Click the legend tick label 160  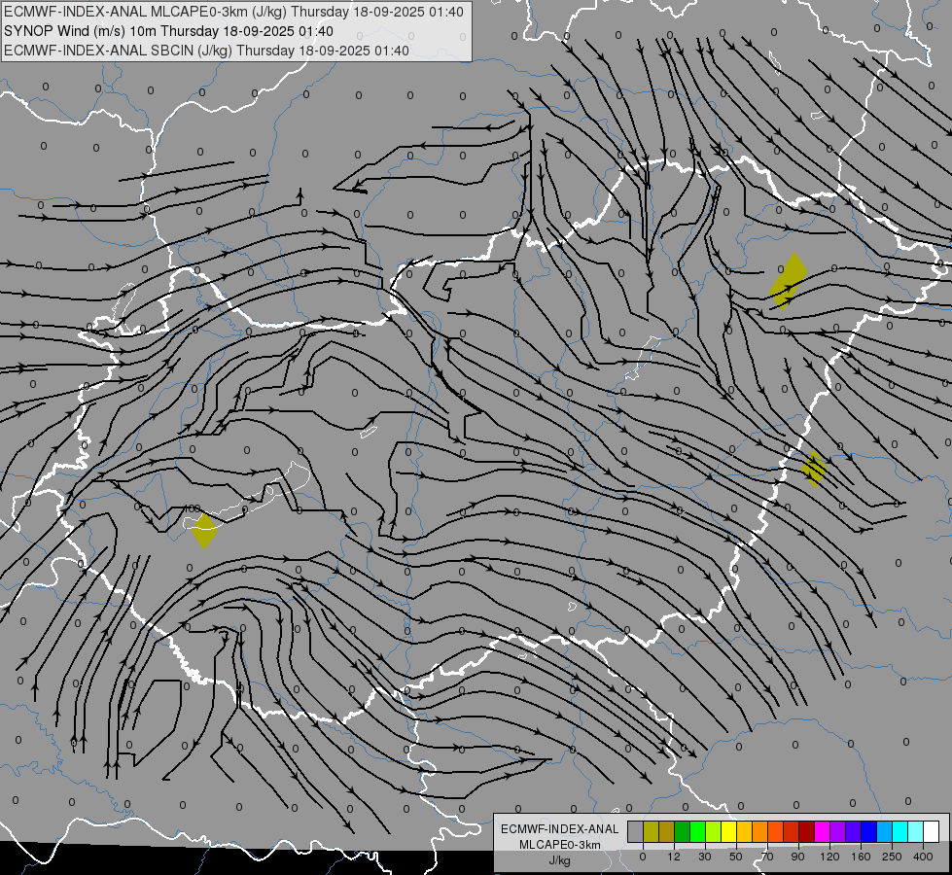click(x=861, y=857)
